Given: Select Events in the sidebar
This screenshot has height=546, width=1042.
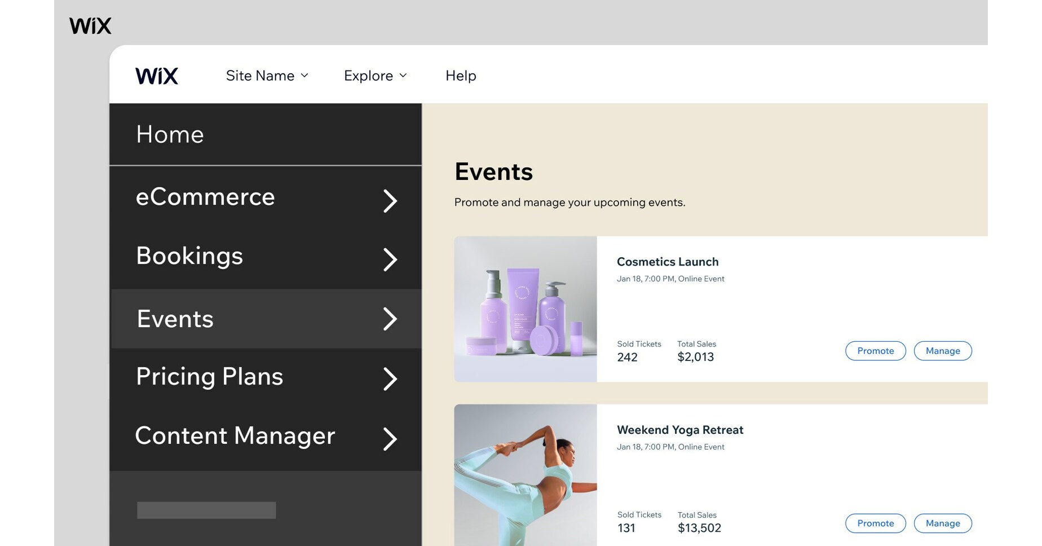Looking at the screenshot, I should [175, 319].
